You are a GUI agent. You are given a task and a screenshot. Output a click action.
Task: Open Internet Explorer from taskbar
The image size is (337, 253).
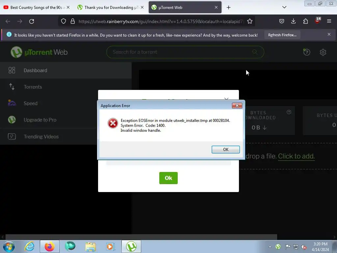click(x=29, y=246)
